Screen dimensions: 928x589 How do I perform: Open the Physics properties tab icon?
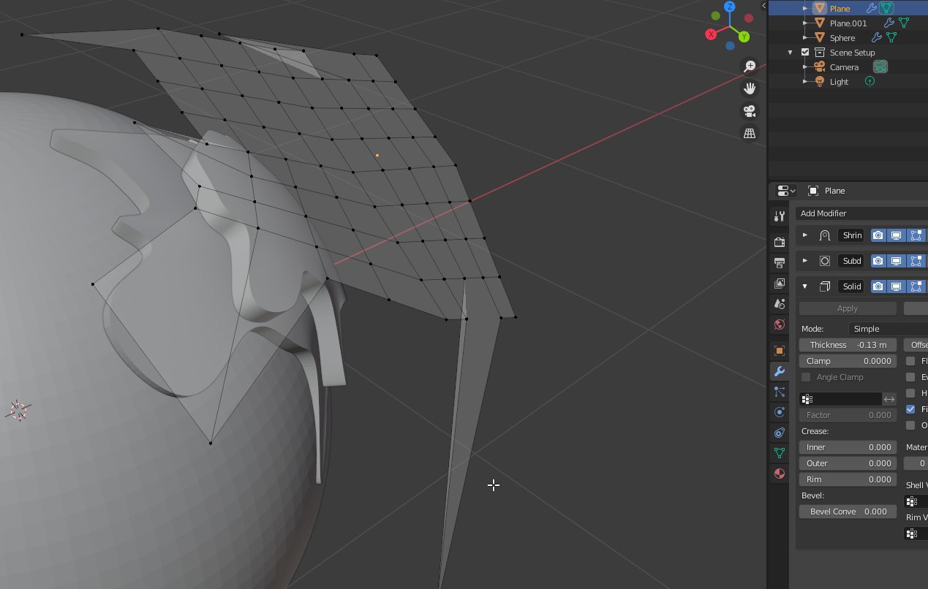(x=780, y=412)
